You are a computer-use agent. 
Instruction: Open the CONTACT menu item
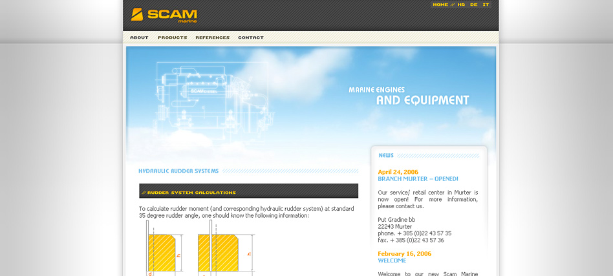click(251, 37)
